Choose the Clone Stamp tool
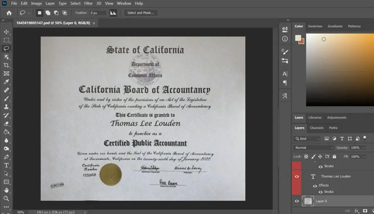 tap(6, 107)
